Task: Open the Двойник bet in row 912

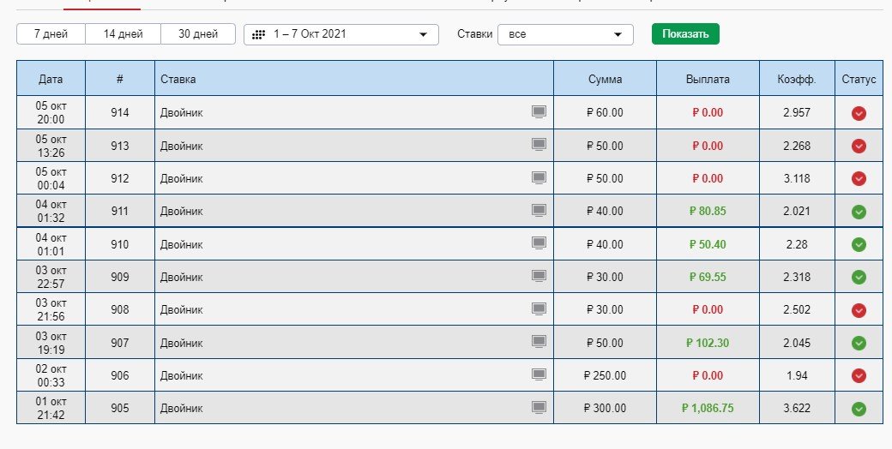Action: [x=182, y=178]
